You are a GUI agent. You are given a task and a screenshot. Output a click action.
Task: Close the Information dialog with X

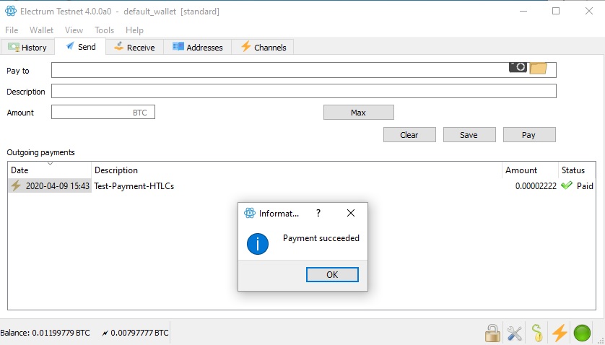click(x=351, y=213)
